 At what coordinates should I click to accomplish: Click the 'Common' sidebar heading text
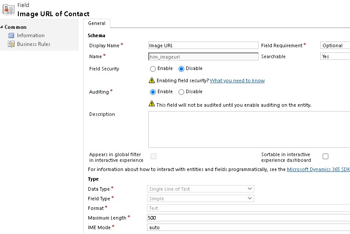(15, 27)
